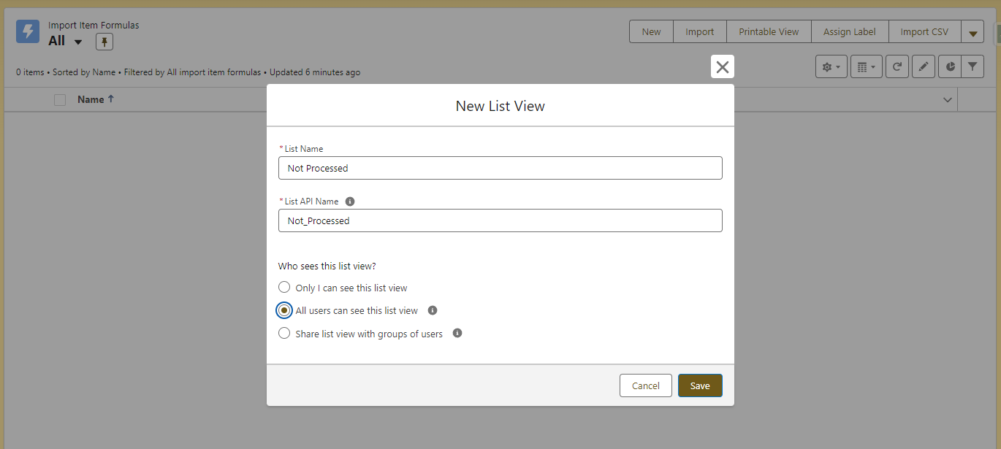This screenshot has height=449, width=1001.
Task: Open the filter funnel icon
Action: [x=973, y=66]
